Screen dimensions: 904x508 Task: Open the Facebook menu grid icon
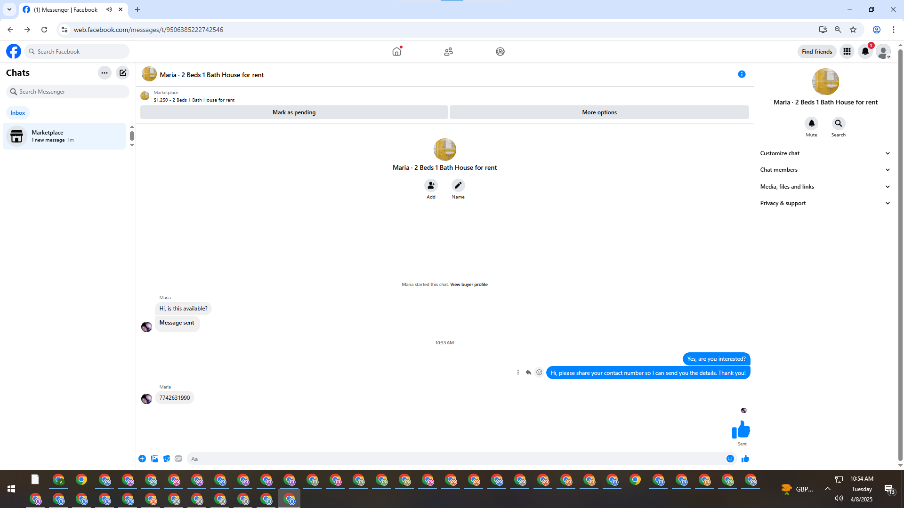point(847,52)
